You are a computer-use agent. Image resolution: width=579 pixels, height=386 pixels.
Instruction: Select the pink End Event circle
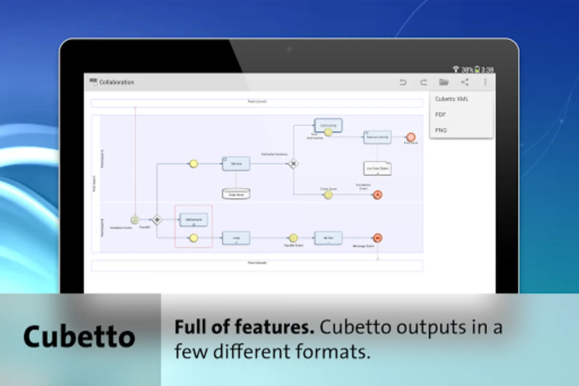411,137
